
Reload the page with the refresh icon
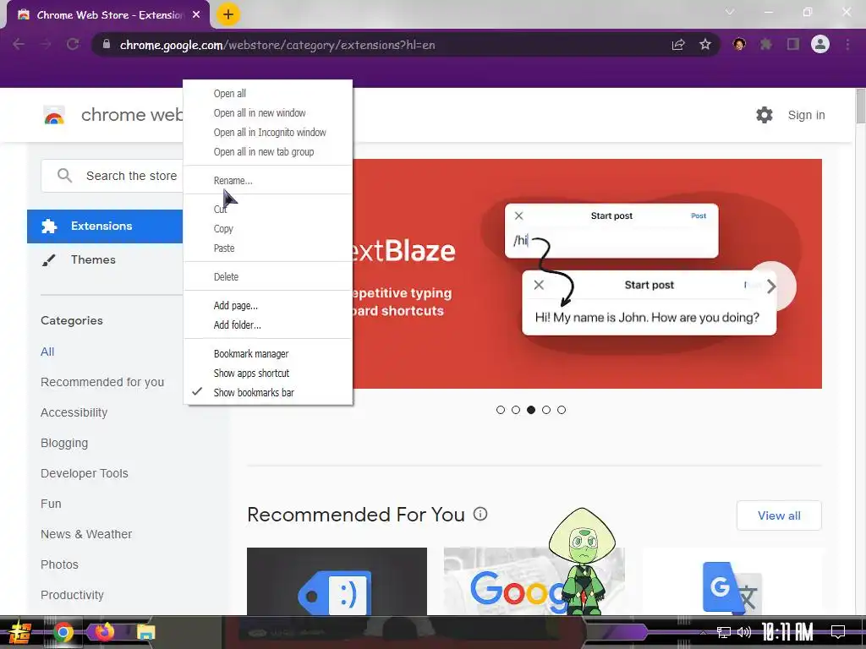73,45
